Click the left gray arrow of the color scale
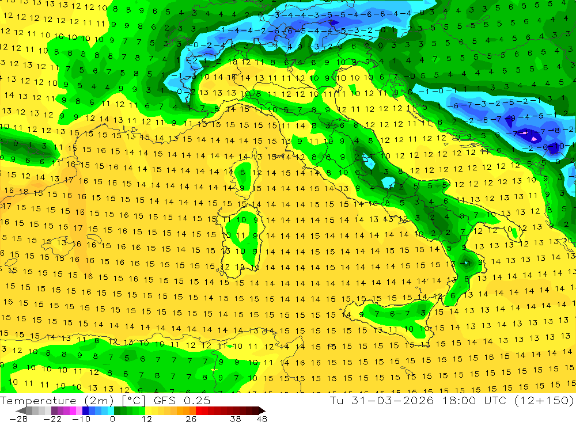This screenshot has height=422, width=576. pyautogui.click(x=21, y=410)
